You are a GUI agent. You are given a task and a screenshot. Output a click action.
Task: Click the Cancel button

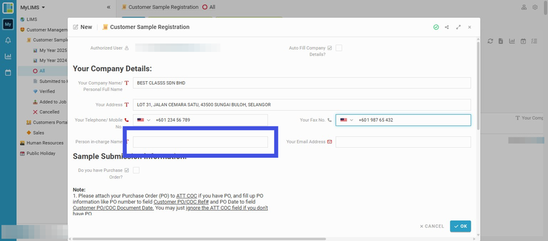(x=432, y=226)
